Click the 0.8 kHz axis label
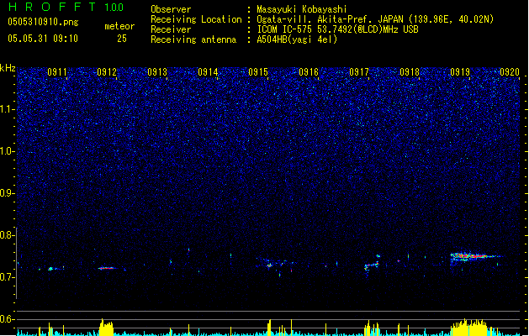The height and width of the screenshot is (336, 529). (x=8, y=235)
